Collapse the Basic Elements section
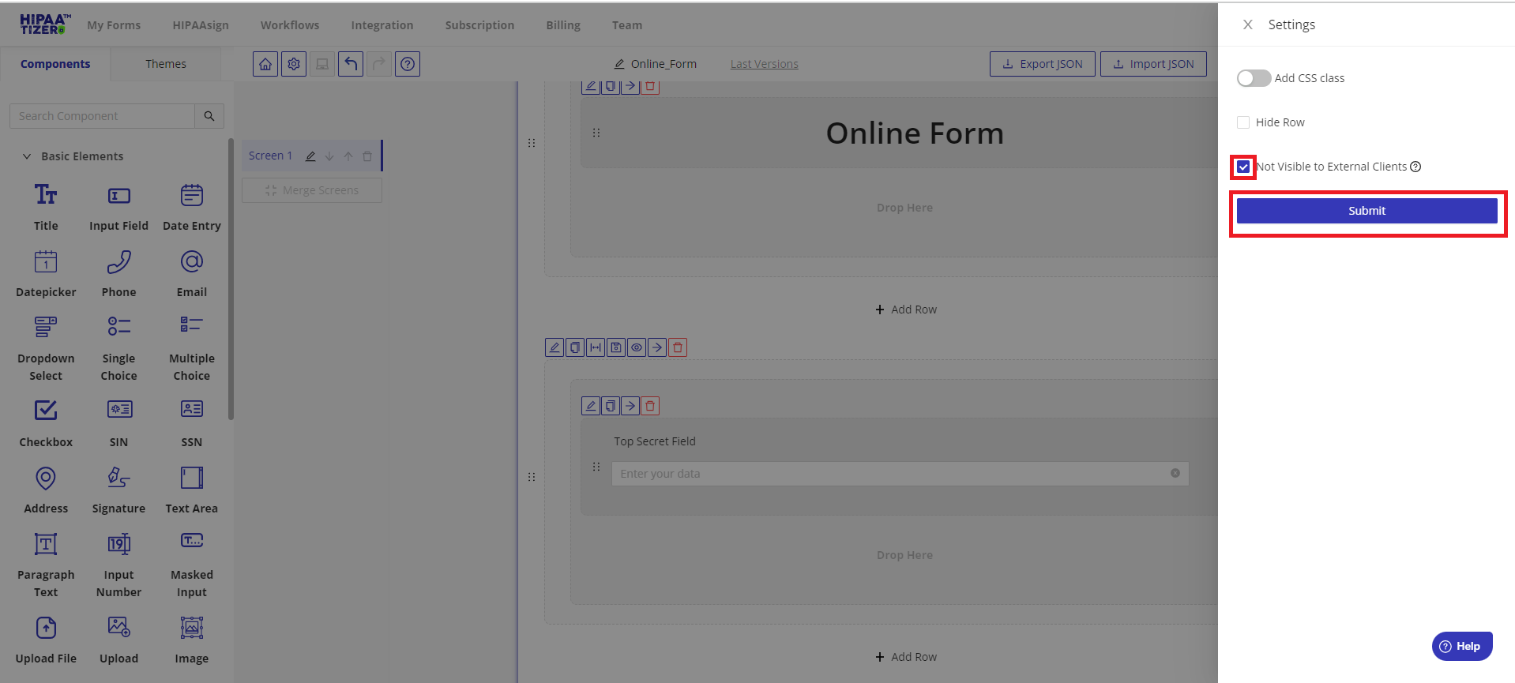 click(x=27, y=156)
